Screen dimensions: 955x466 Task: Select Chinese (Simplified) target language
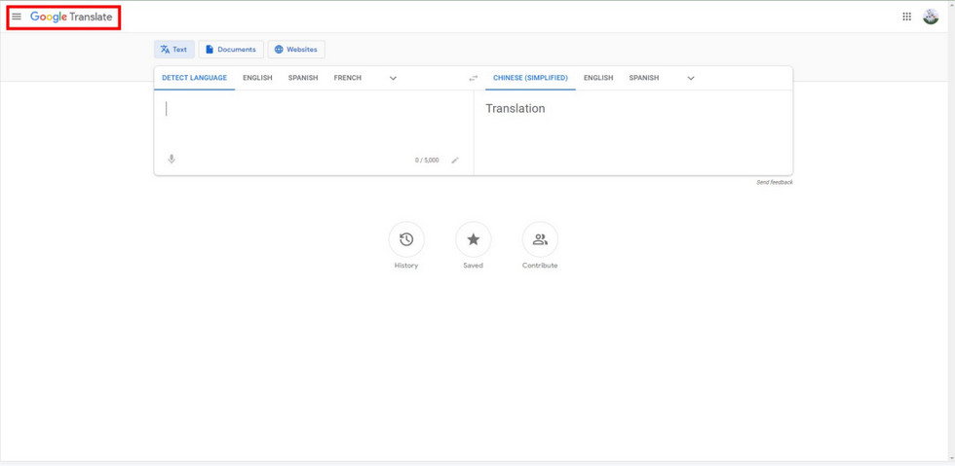530,78
